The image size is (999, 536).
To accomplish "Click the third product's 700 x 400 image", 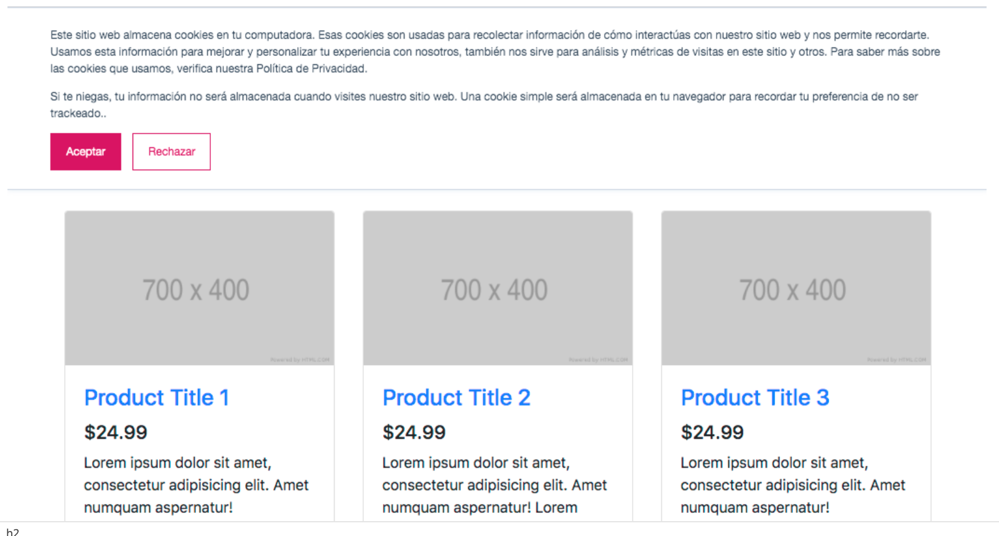I will point(796,288).
